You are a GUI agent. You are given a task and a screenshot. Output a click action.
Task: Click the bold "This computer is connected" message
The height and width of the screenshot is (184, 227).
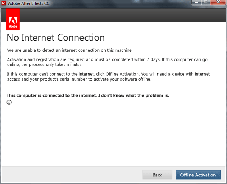tap(88, 95)
